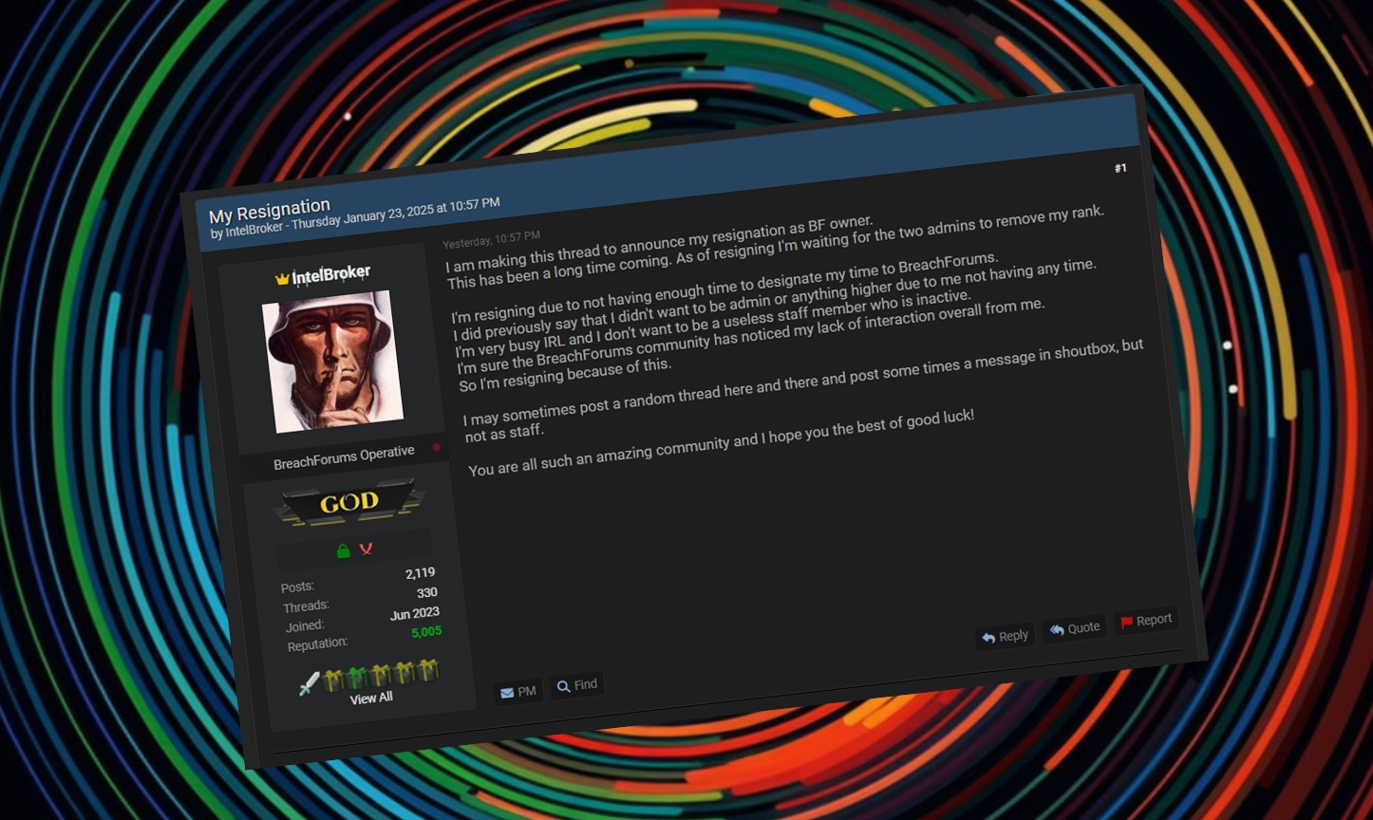Click the gold crown next to IntelBroker

tap(282, 279)
